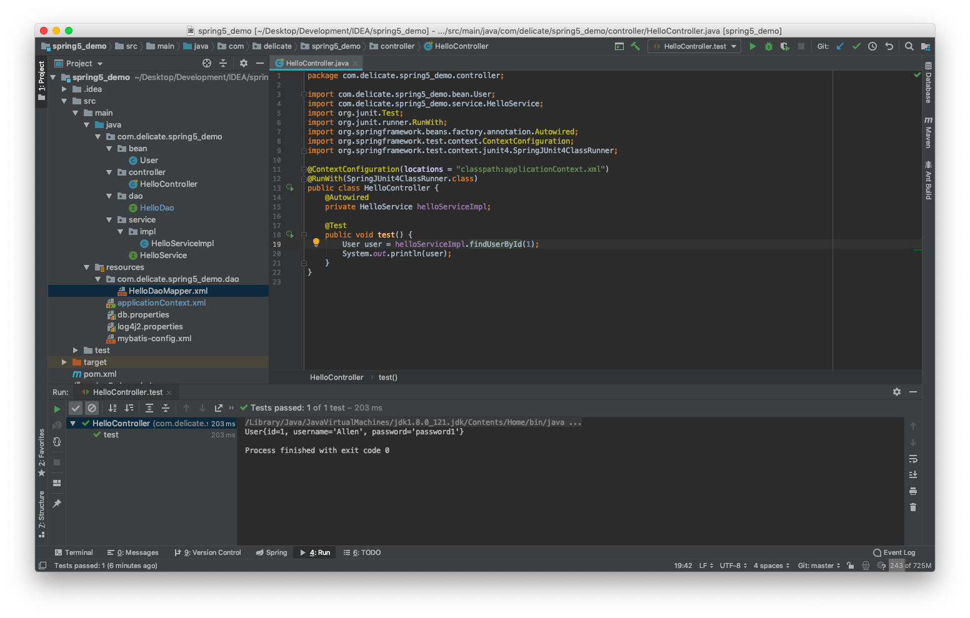Image resolution: width=970 pixels, height=618 pixels.
Task: Click the locate/scroll-from-source target icon in Project panel
Action: (207, 63)
